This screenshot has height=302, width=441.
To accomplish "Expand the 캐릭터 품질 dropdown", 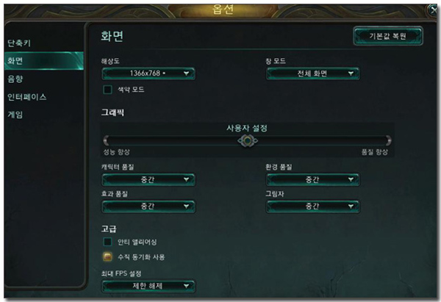I will (148, 180).
